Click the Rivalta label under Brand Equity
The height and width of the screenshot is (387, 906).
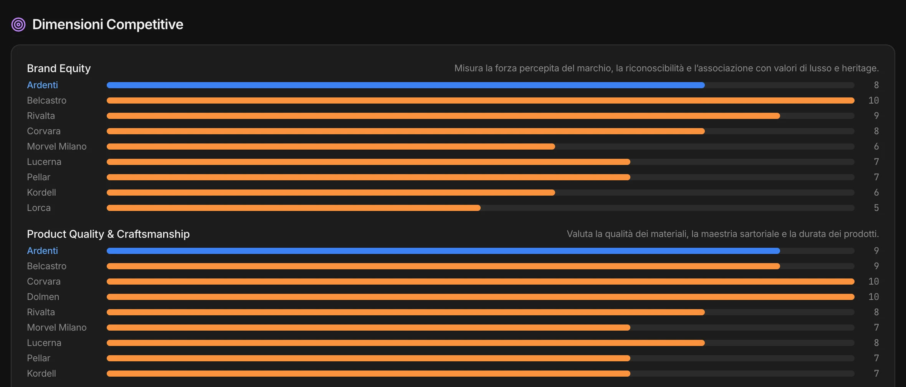(x=41, y=116)
